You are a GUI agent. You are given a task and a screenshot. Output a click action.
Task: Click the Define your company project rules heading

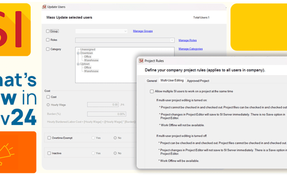pyautogui.click(x=205, y=70)
